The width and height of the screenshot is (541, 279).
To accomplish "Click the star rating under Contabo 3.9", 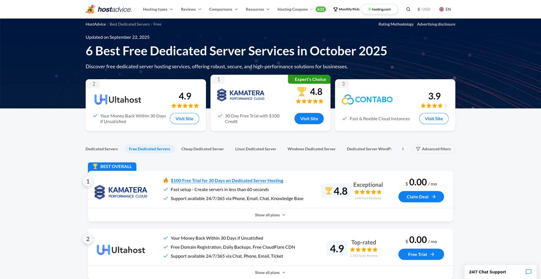I will (434, 106).
